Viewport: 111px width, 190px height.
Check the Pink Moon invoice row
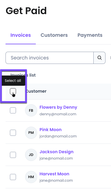coord(13,133)
